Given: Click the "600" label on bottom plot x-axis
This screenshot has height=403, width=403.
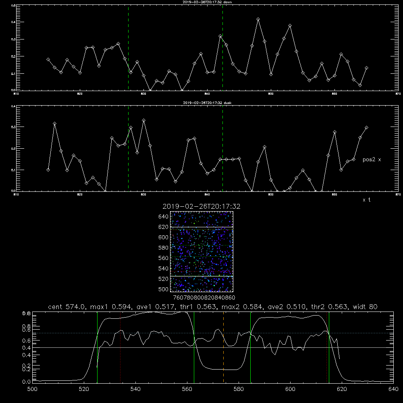Looking at the screenshot, I should pos(290,389).
